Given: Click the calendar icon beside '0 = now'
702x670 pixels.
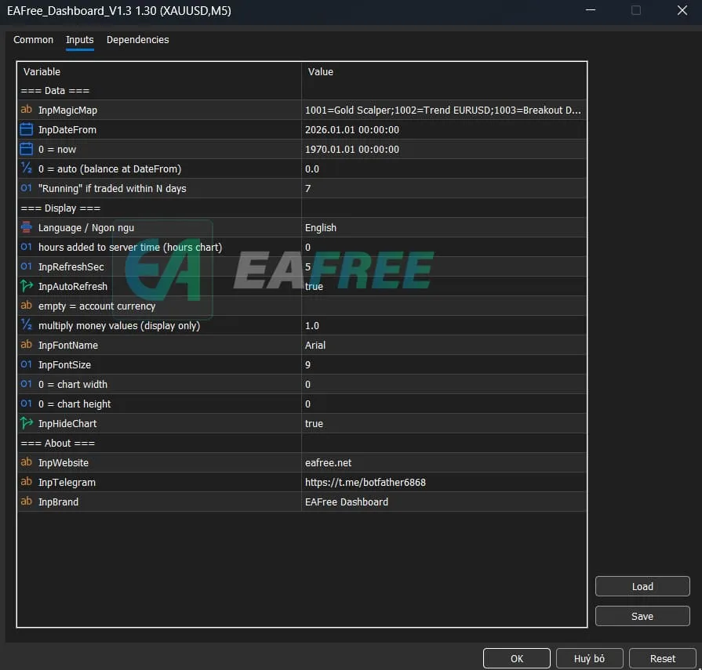Looking at the screenshot, I should (27, 149).
